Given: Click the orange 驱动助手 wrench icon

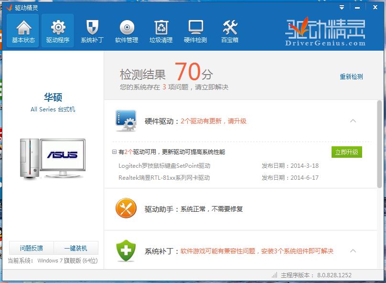Looking at the screenshot, I should [x=126, y=209].
